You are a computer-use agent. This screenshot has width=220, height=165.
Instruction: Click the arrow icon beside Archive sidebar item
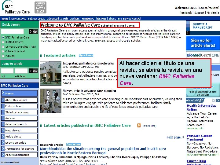[x=3, y=118]
